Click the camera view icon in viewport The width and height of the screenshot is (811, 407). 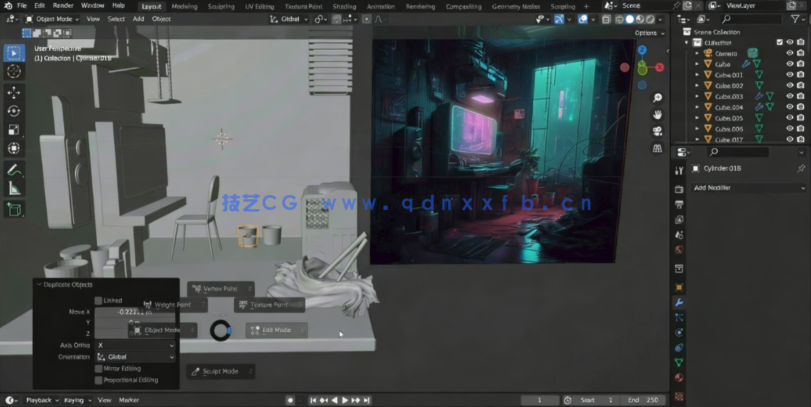point(657,131)
